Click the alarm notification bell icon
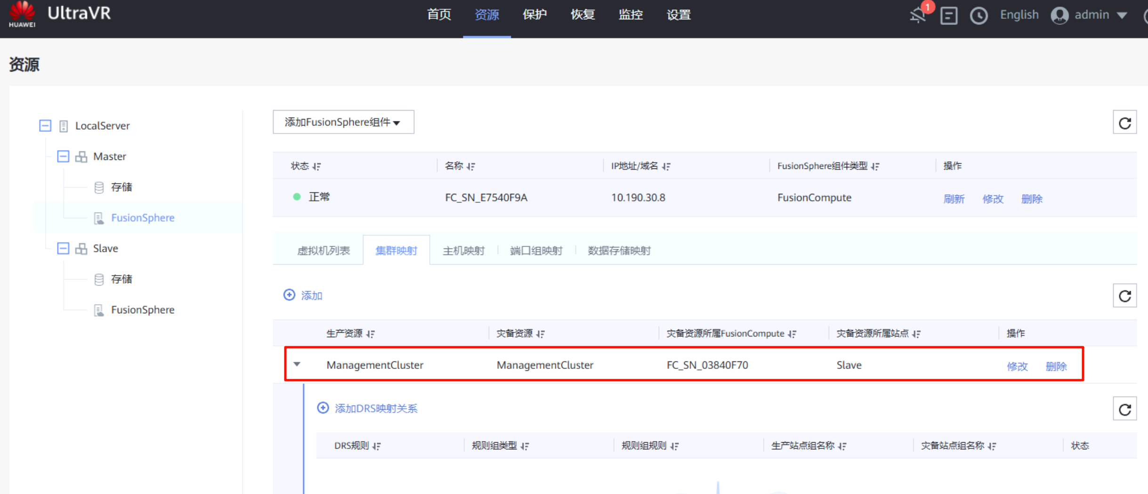 click(918, 15)
